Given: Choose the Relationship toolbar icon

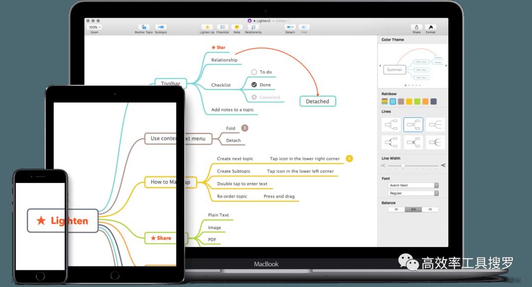Looking at the screenshot, I should [253, 27].
